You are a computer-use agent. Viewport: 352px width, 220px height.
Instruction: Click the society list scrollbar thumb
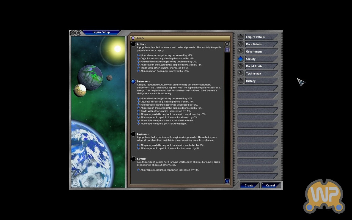coord(227,50)
